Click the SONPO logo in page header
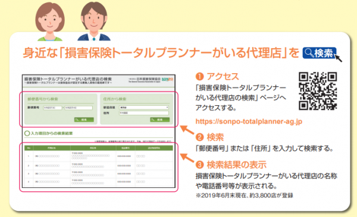The width and height of the screenshot is (357, 217). pyautogui.click(x=167, y=79)
